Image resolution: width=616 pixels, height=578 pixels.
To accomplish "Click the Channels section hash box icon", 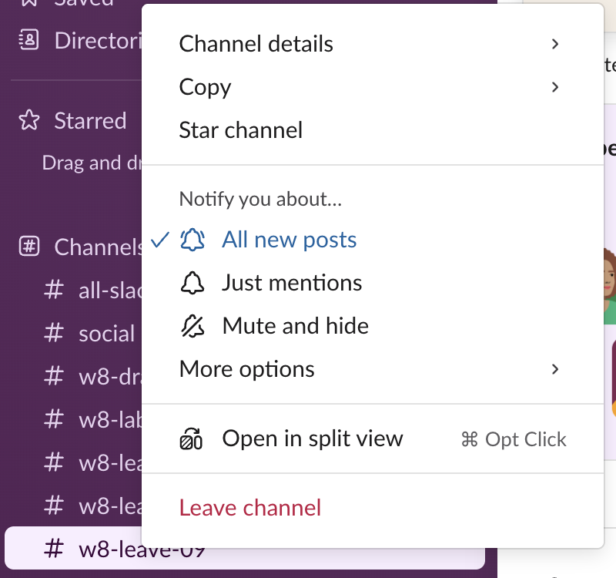I will (x=29, y=247).
